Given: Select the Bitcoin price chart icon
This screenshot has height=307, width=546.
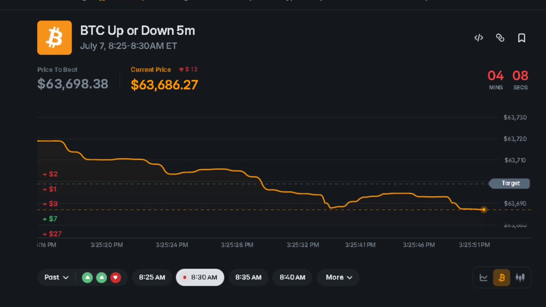Looking at the screenshot, I should tap(502, 277).
